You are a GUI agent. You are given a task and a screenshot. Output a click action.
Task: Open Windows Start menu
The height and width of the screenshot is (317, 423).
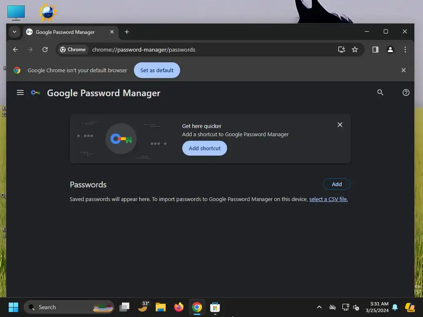click(13, 307)
